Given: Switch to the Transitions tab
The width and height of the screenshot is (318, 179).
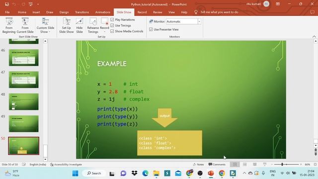Looking at the screenshot, I should (x=82, y=12).
